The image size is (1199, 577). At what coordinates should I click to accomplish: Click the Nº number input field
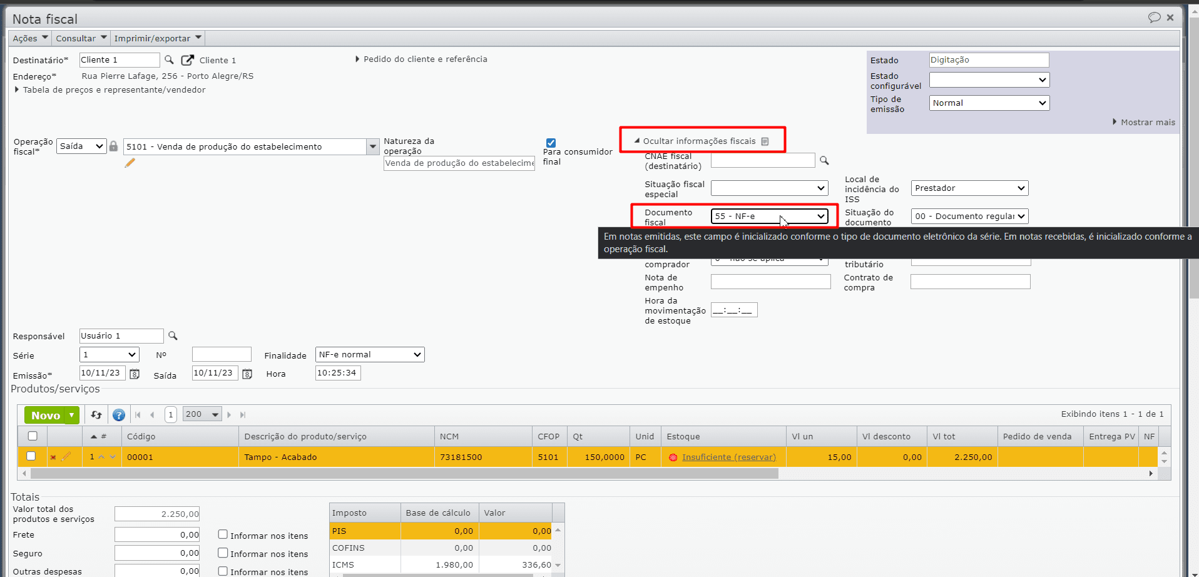(222, 355)
